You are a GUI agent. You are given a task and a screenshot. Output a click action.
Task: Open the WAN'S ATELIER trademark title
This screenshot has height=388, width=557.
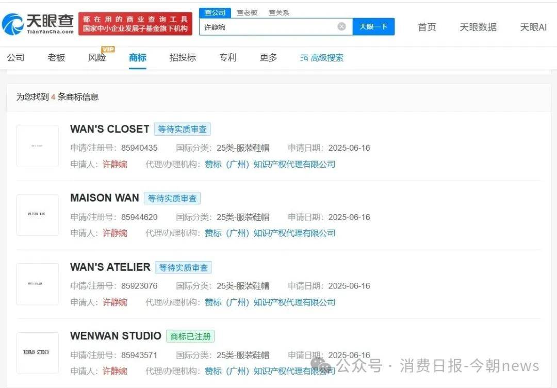pyautogui.click(x=110, y=267)
